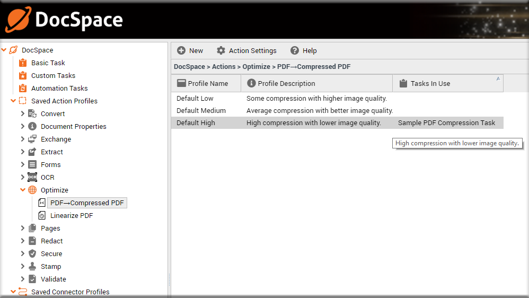This screenshot has height=298, width=529.
Task: Select the Custom Tasks star icon
Action: click(23, 76)
